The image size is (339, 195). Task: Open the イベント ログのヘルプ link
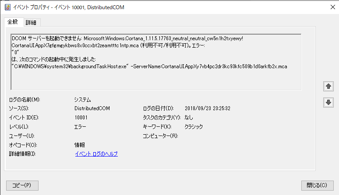[x=96, y=154]
